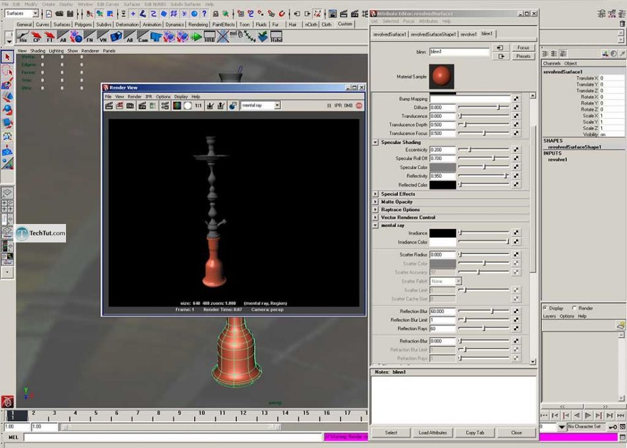The image size is (627, 448).
Task: Select the Render radio button in layer editor
Action: point(574,308)
